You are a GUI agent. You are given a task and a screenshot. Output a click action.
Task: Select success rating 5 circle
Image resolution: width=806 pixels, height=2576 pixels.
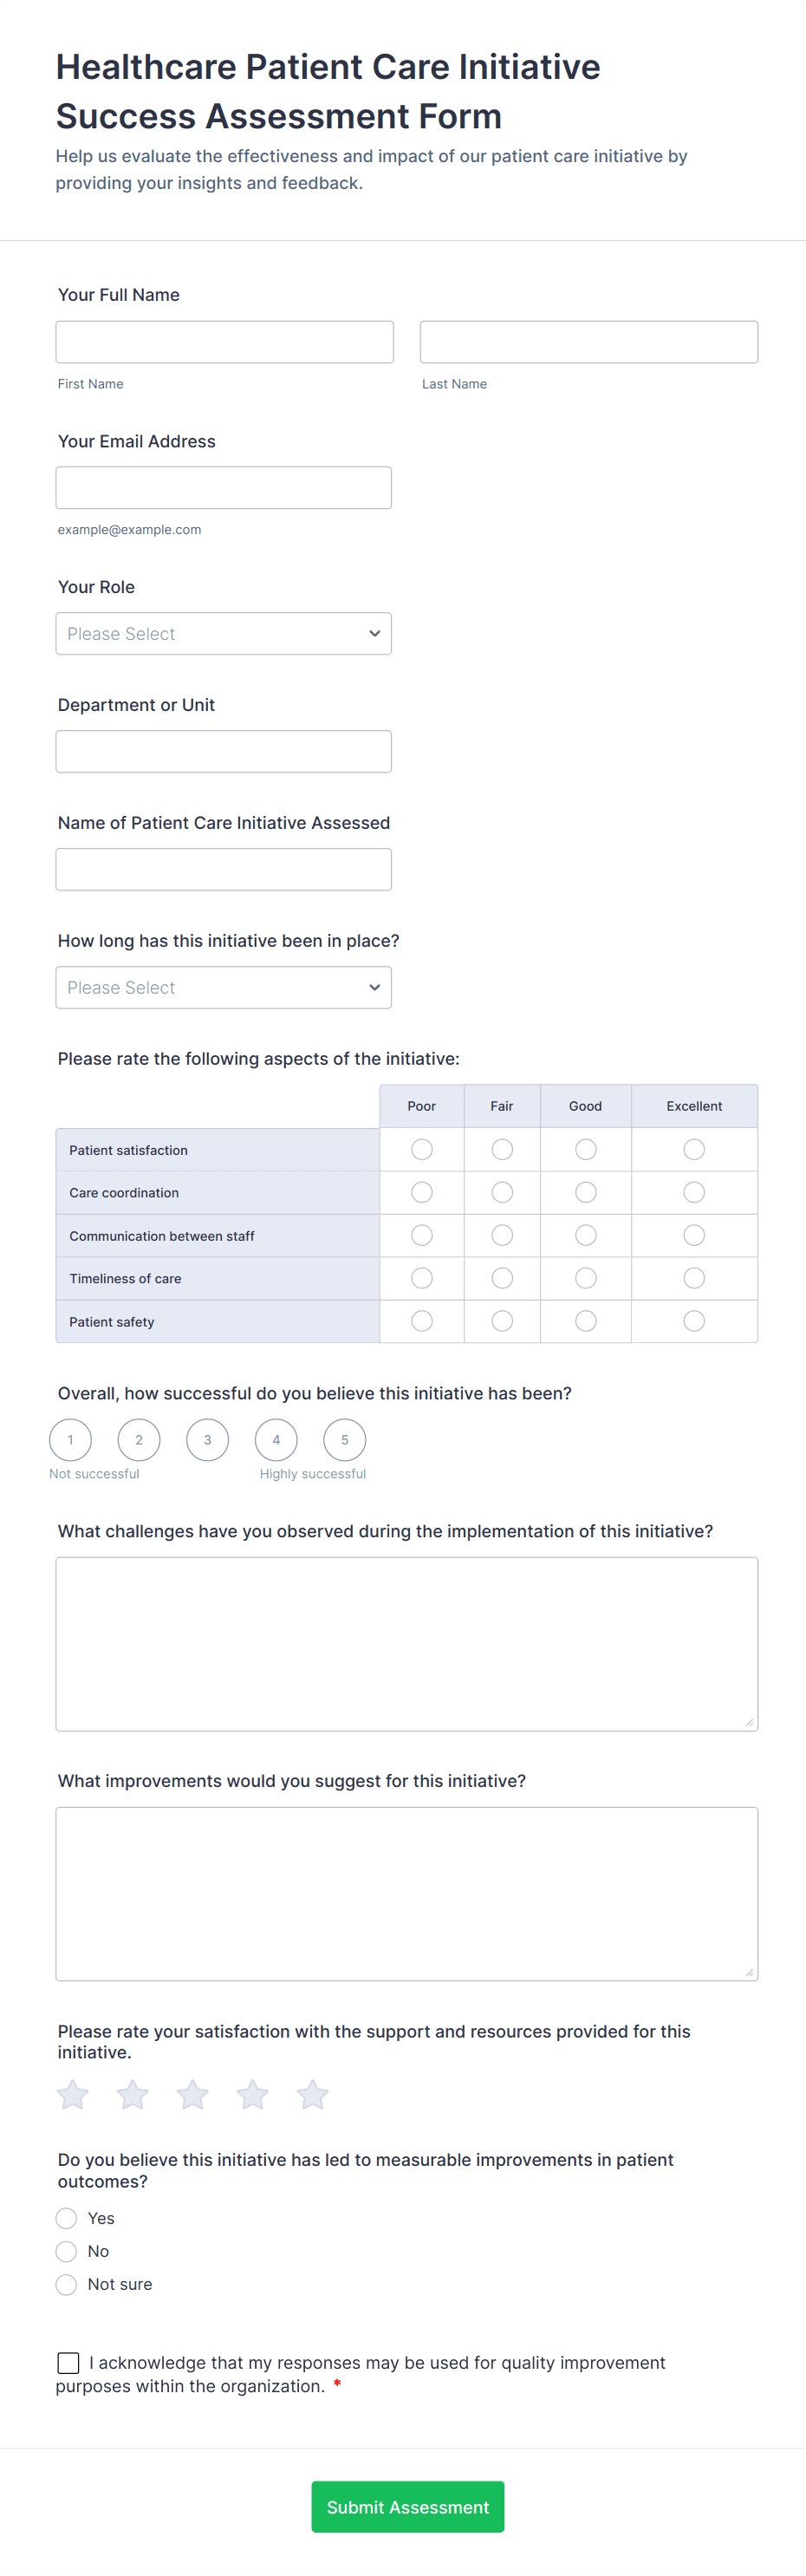(x=345, y=1440)
